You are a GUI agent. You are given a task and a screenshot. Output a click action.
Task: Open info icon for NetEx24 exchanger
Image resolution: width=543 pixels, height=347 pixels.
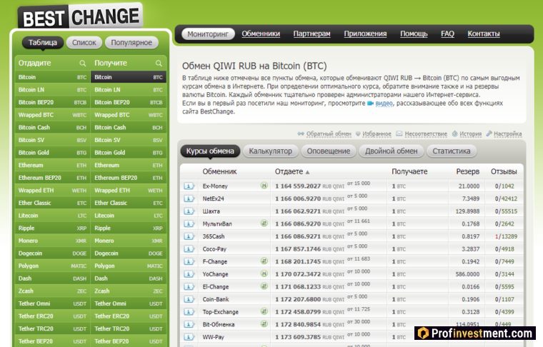(189, 198)
